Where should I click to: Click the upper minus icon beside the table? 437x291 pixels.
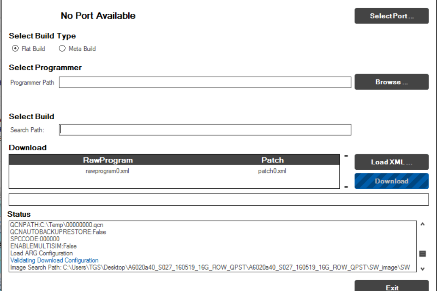click(x=346, y=156)
